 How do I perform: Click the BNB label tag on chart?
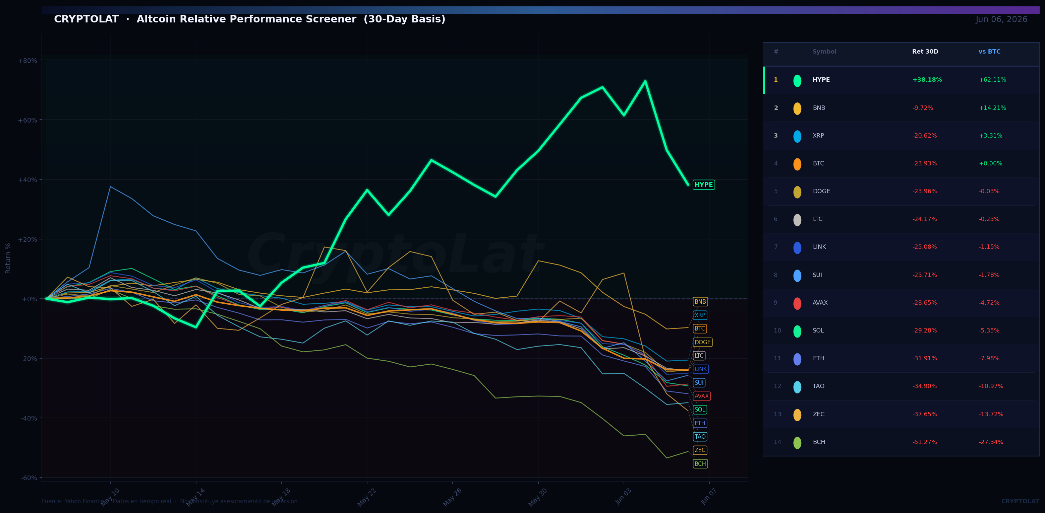pos(700,301)
